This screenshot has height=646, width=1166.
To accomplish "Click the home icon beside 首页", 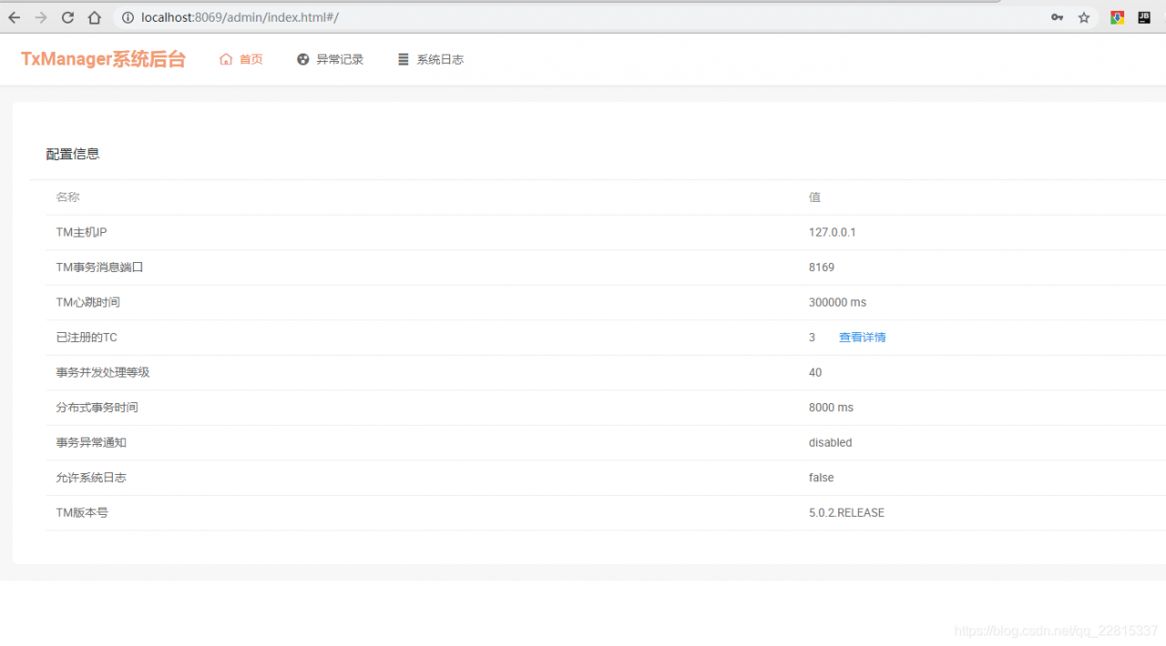I will tap(226, 59).
